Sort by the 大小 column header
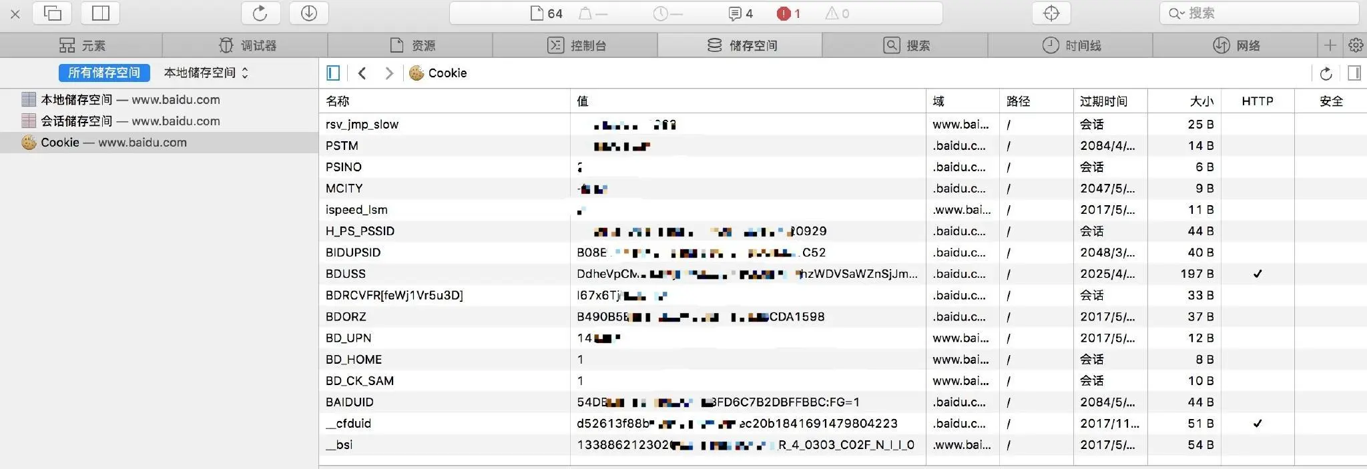 pos(1185,101)
